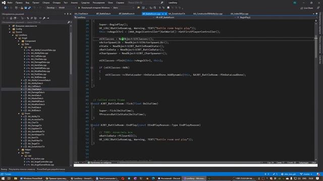The width and height of the screenshot is (323, 181).
Task: Expand the Component folder
Action: tap(19, 41)
